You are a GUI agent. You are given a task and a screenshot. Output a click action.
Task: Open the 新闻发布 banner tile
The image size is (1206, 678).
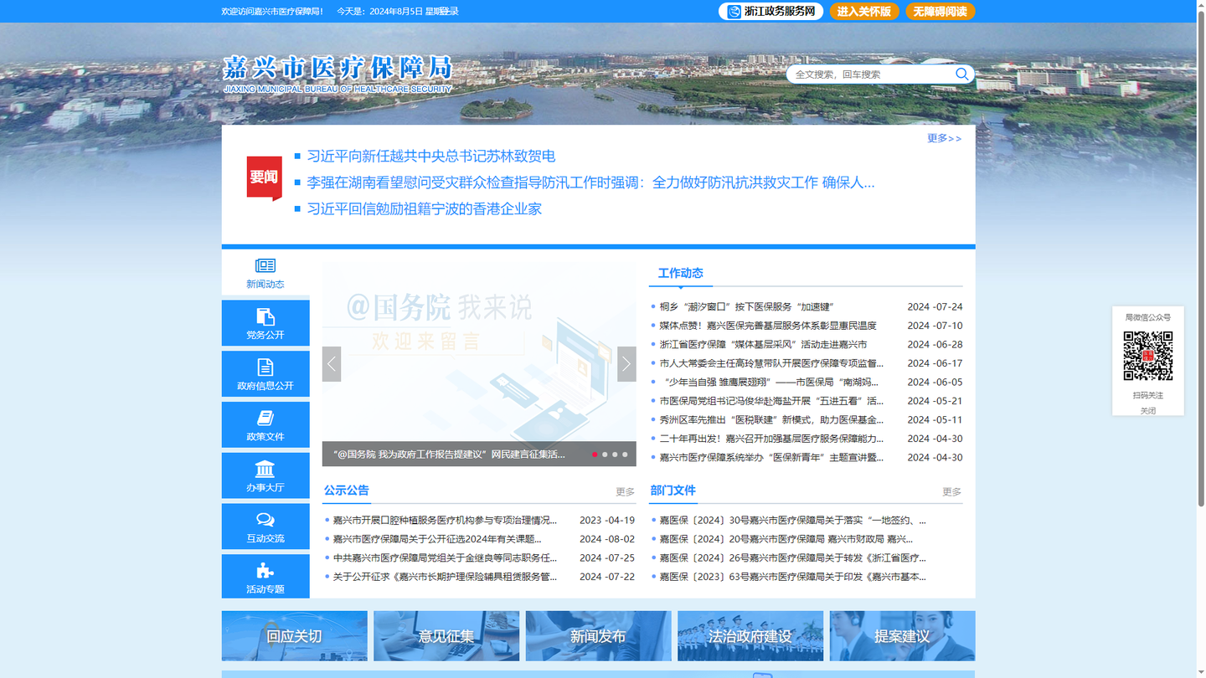pyautogui.click(x=598, y=636)
